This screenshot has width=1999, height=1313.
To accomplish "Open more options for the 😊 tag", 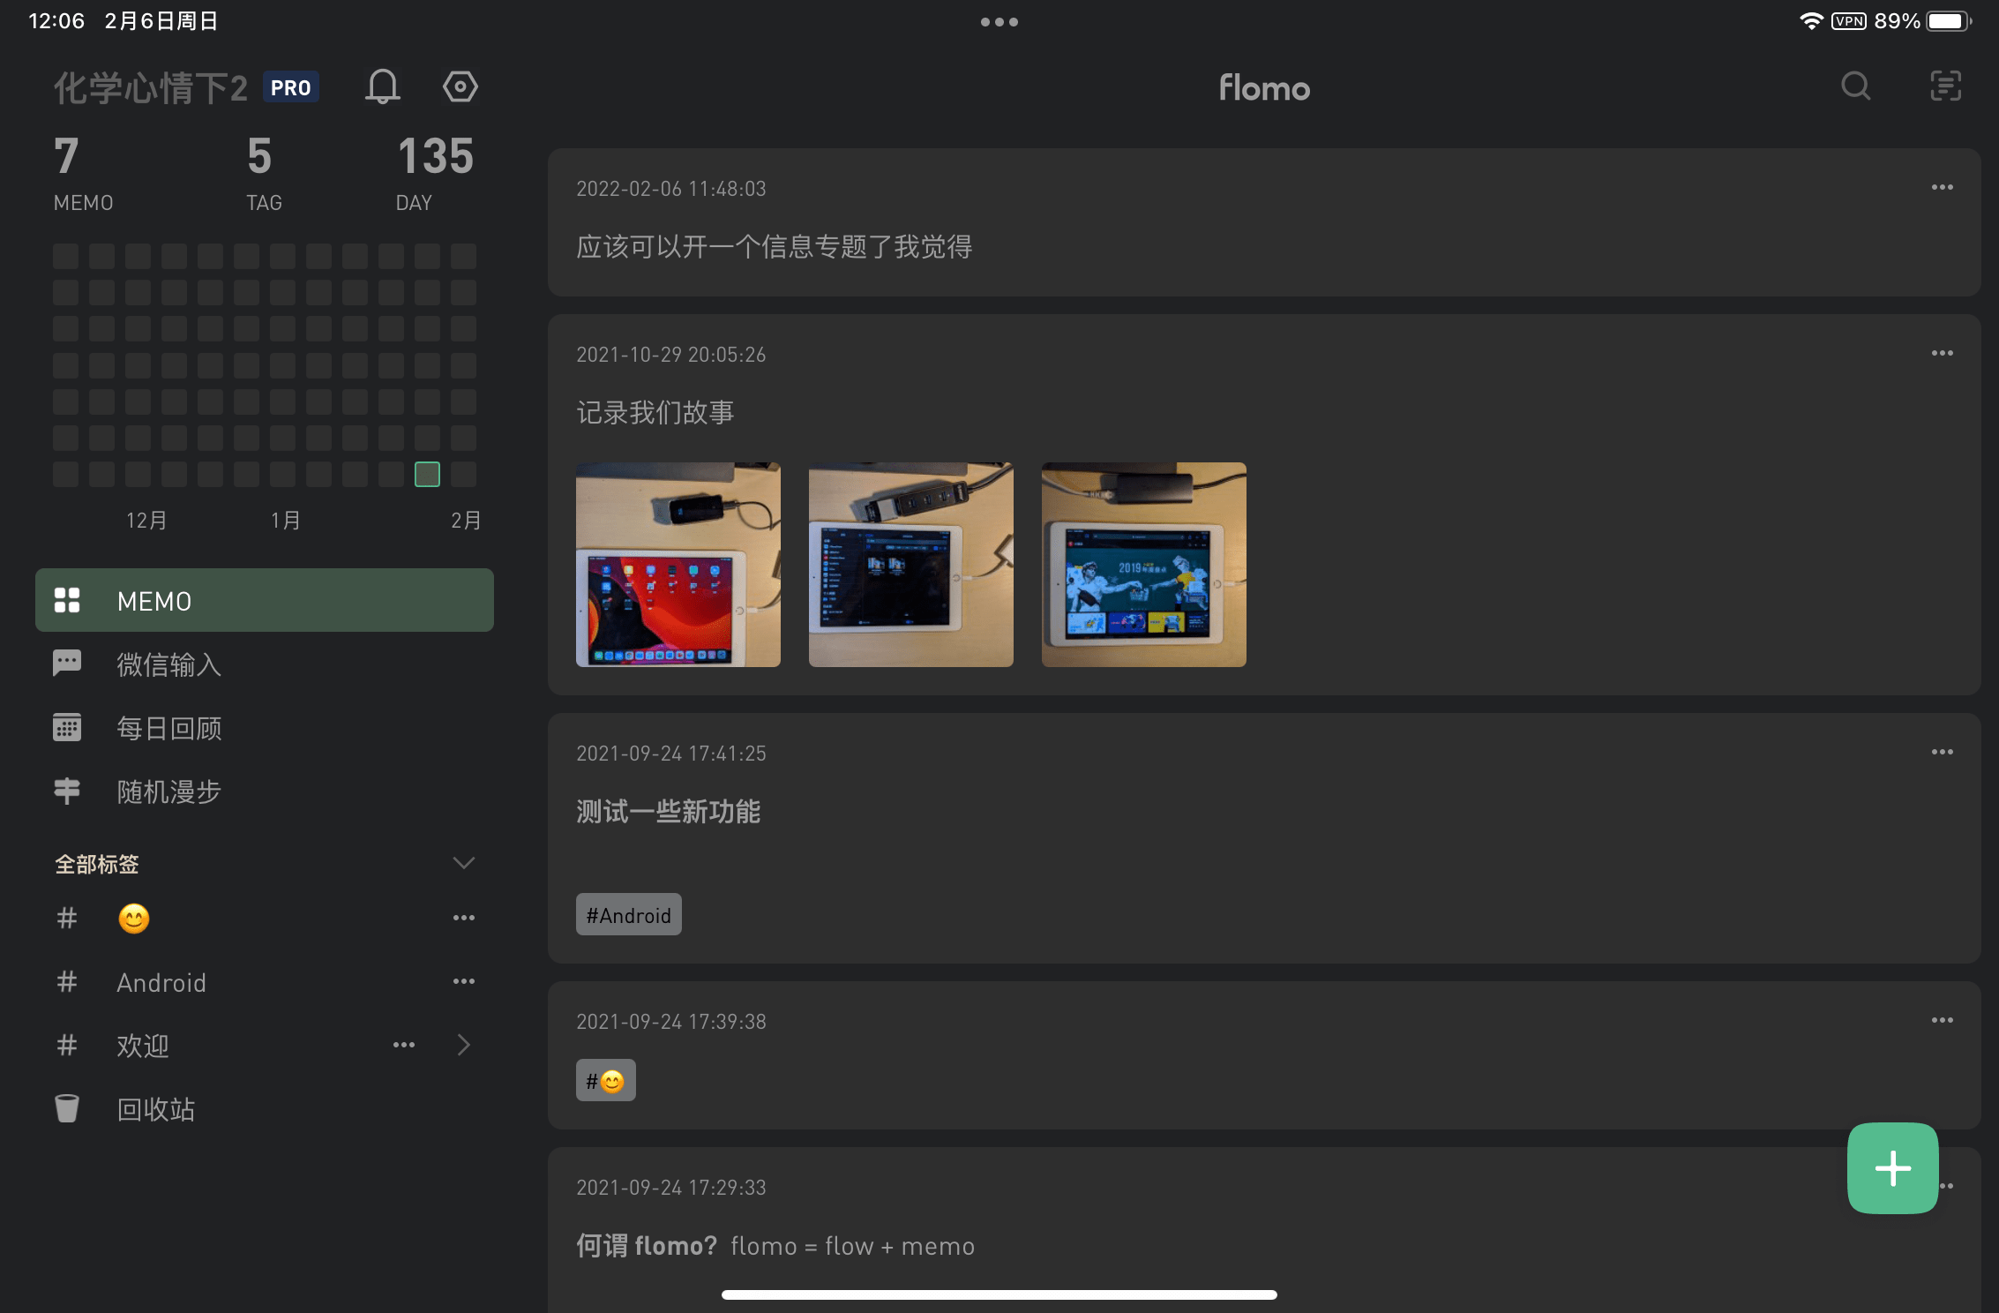I will (464, 918).
